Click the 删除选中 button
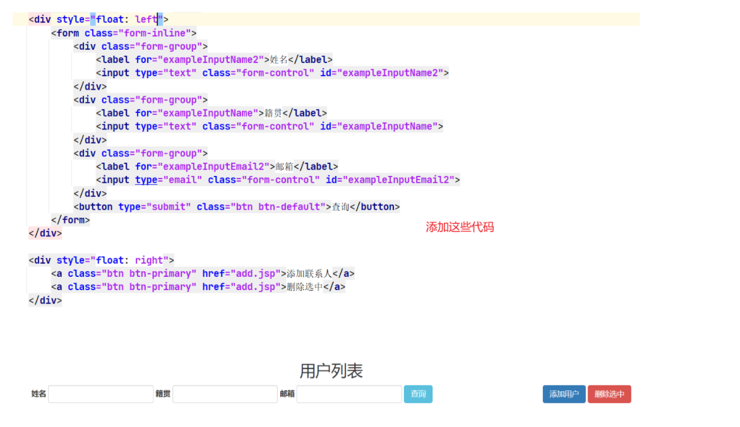 (609, 394)
